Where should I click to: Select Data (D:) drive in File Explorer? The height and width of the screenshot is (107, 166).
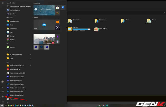79,29
